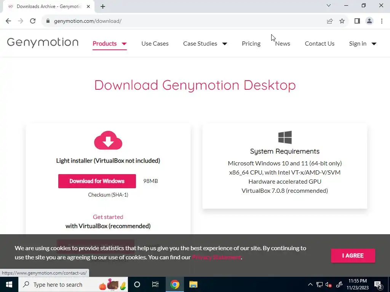Go to Use Cases page
390x292 pixels.
click(x=155, y=43)
